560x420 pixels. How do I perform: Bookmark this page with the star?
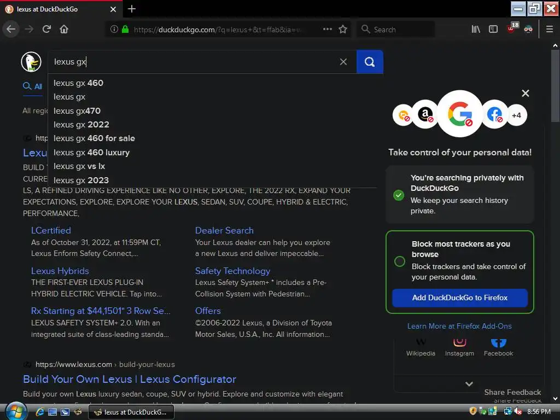[343, 29]
